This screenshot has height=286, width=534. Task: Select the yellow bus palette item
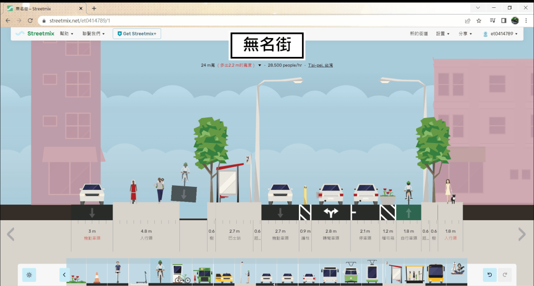tap(436, 271)
